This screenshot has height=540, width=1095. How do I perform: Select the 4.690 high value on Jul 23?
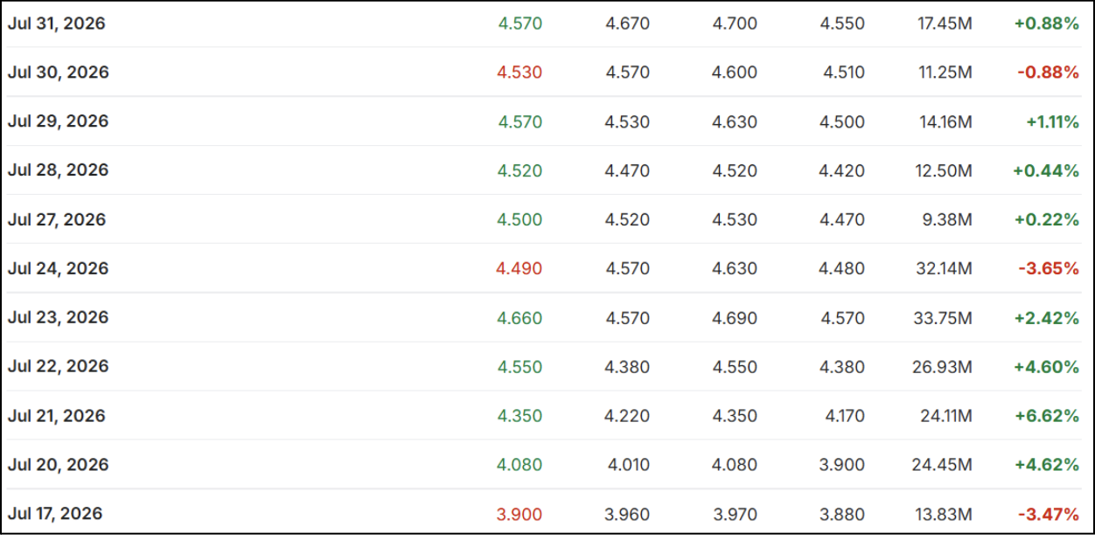click(735, 318)
